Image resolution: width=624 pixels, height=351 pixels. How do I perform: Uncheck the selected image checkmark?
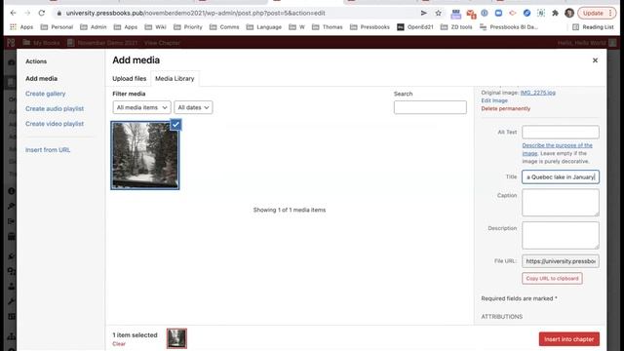pyautogui.click(x=175, y=125)
